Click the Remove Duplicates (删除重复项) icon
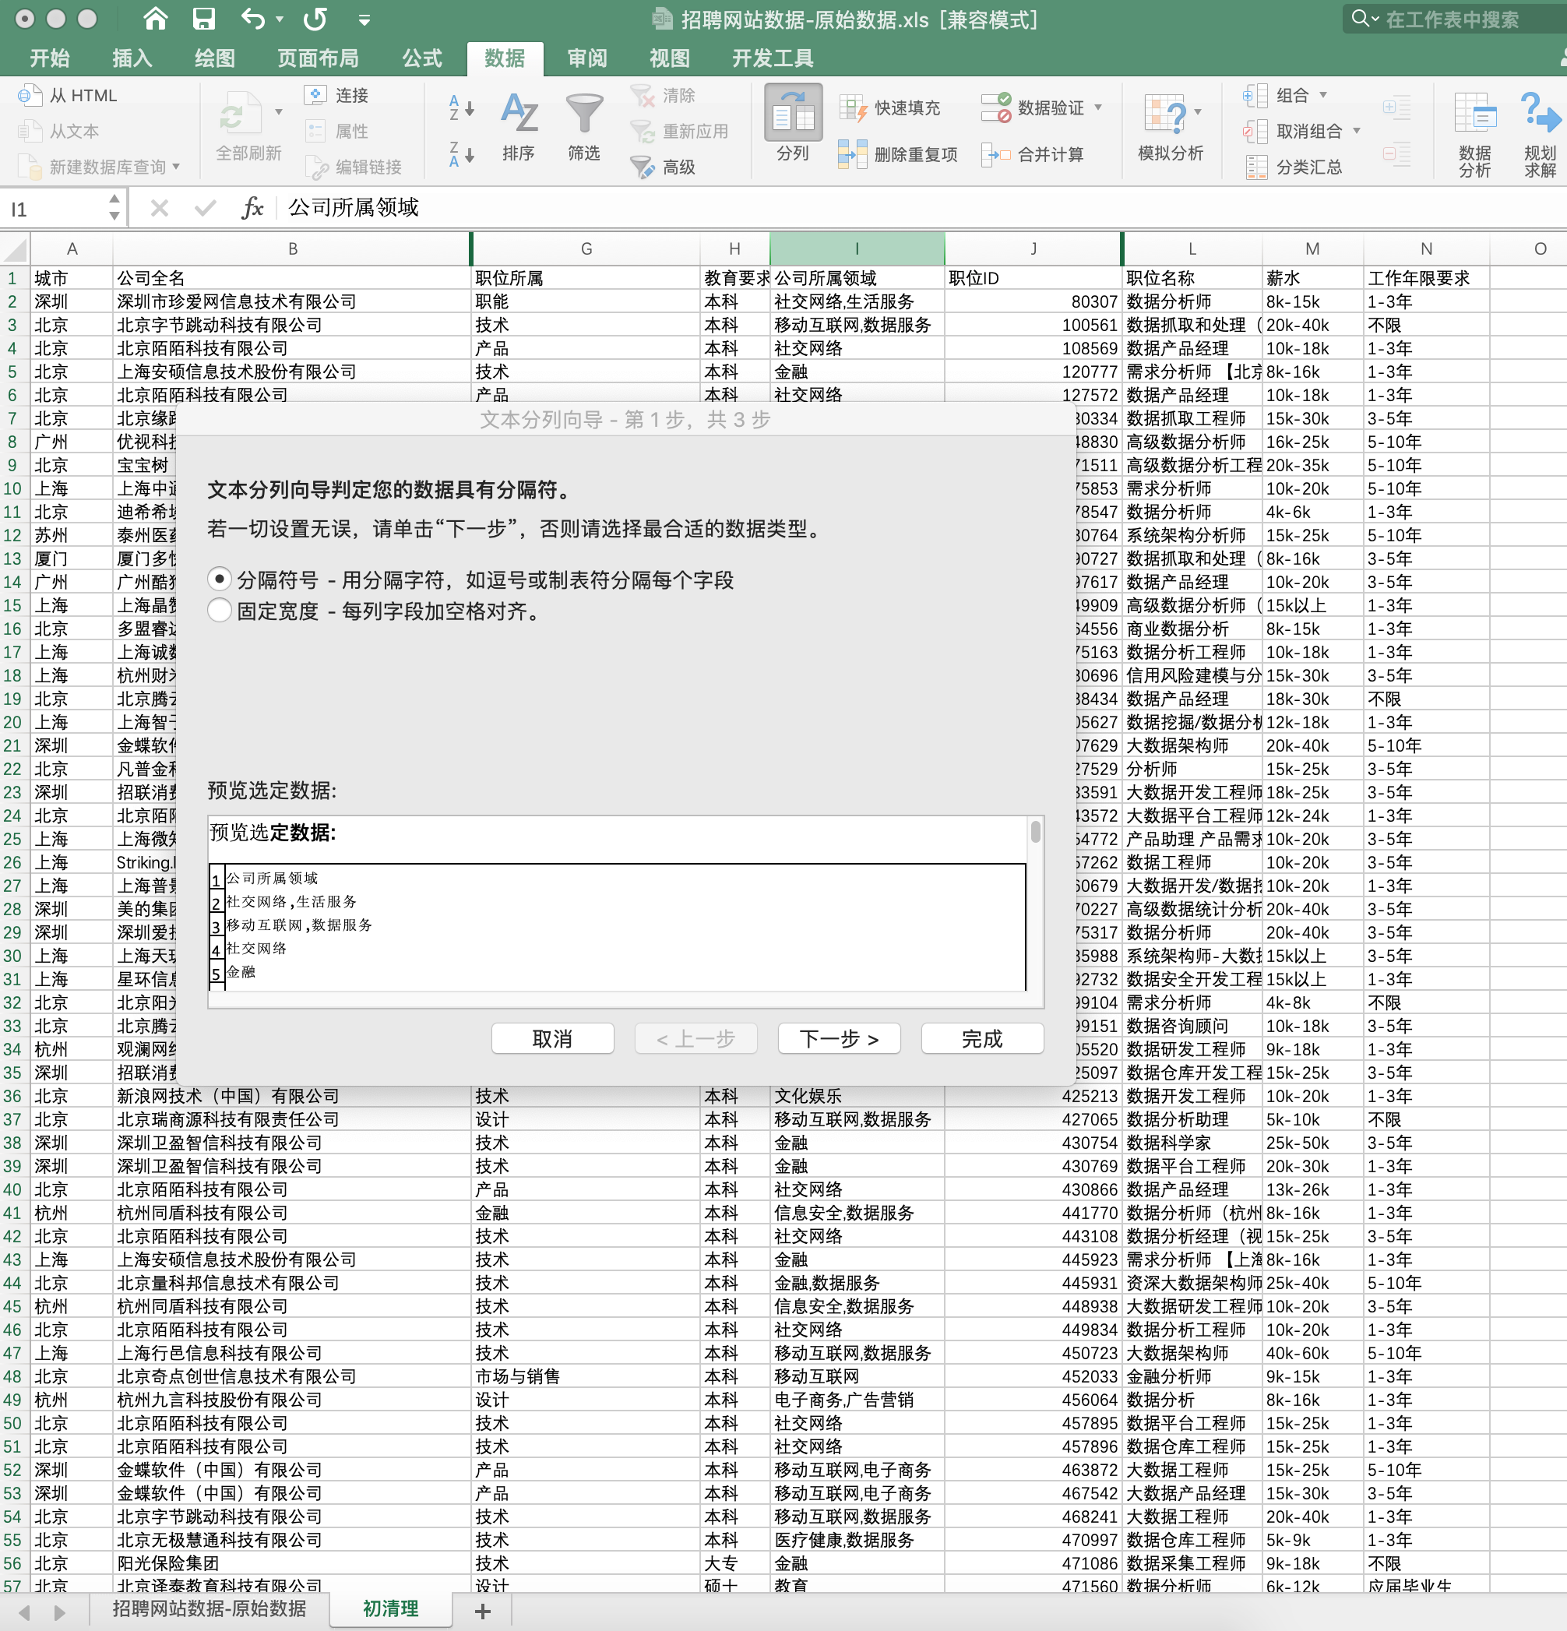Screen dimensions: 1567x1631 852,155
